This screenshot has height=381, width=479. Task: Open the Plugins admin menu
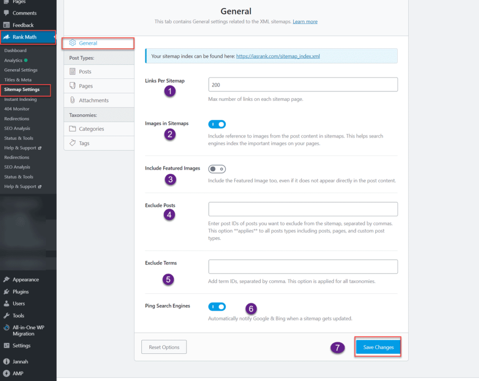coord(21,292)
